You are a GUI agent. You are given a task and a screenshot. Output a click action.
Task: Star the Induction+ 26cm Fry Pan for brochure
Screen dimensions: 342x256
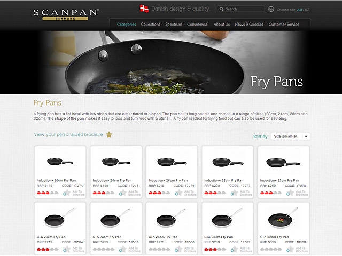(179, 193)
